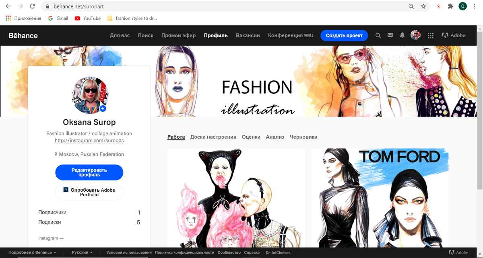Open Справка footer link
Screen dimensions: 483x258
(252, 253)
